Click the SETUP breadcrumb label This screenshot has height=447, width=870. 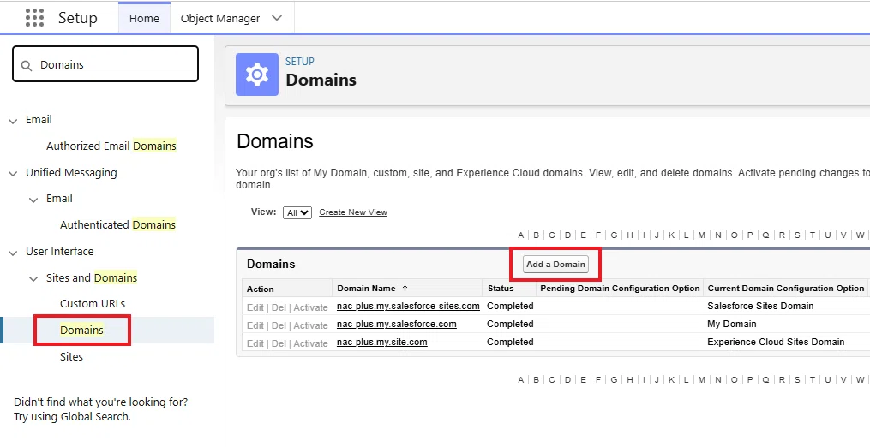300,62
